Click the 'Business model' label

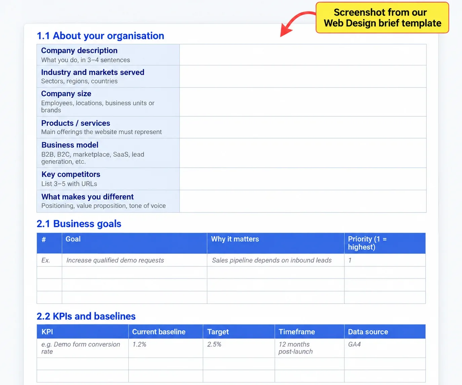point(70,145)
